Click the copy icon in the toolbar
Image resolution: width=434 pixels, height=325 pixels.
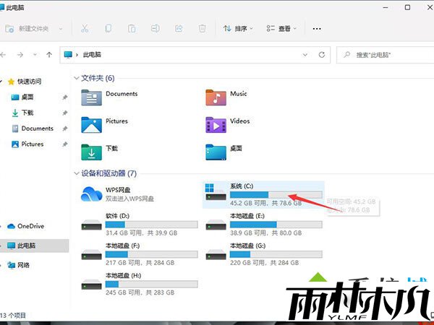click(x=108, y=29)
